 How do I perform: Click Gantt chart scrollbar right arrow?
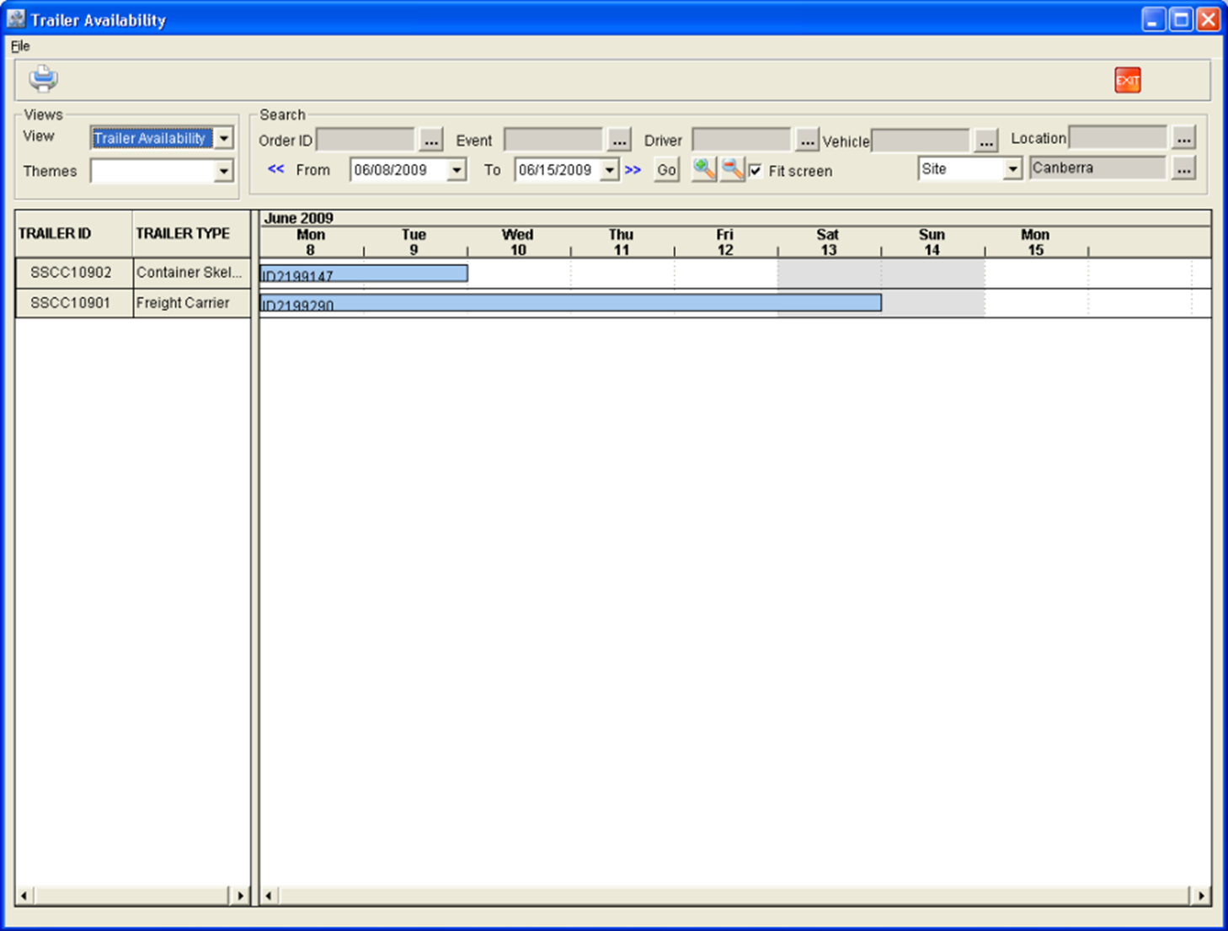[1201, 896]
